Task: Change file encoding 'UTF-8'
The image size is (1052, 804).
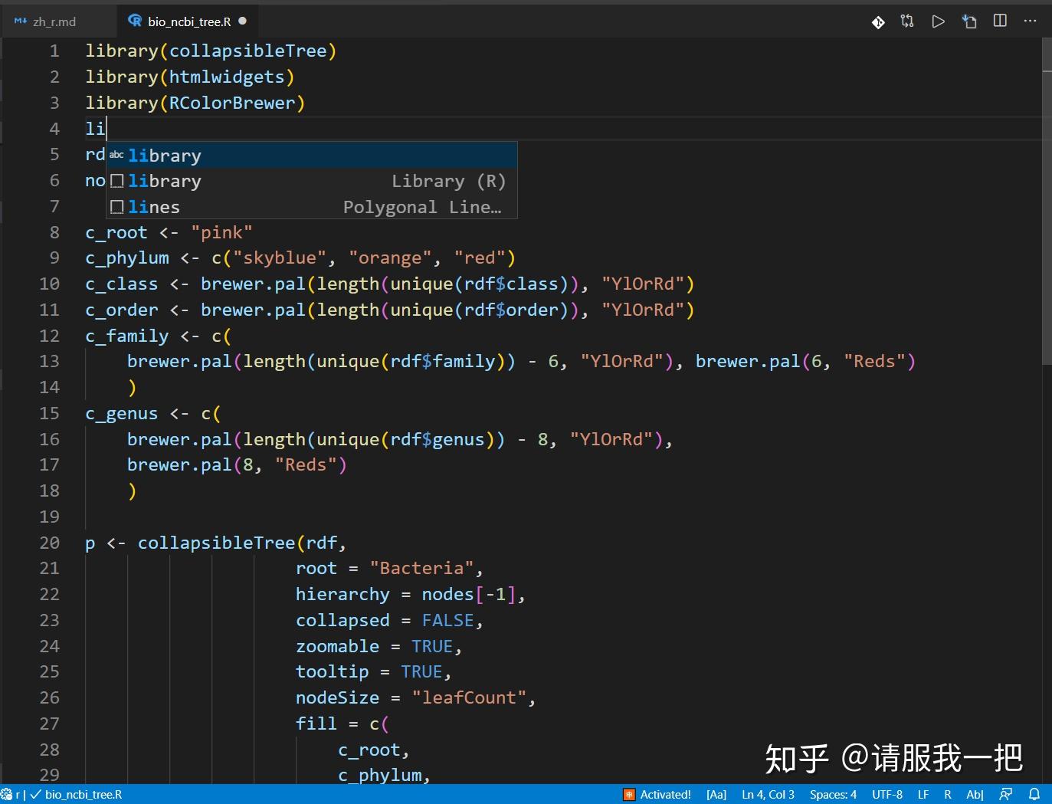Action: pos(887,795)
